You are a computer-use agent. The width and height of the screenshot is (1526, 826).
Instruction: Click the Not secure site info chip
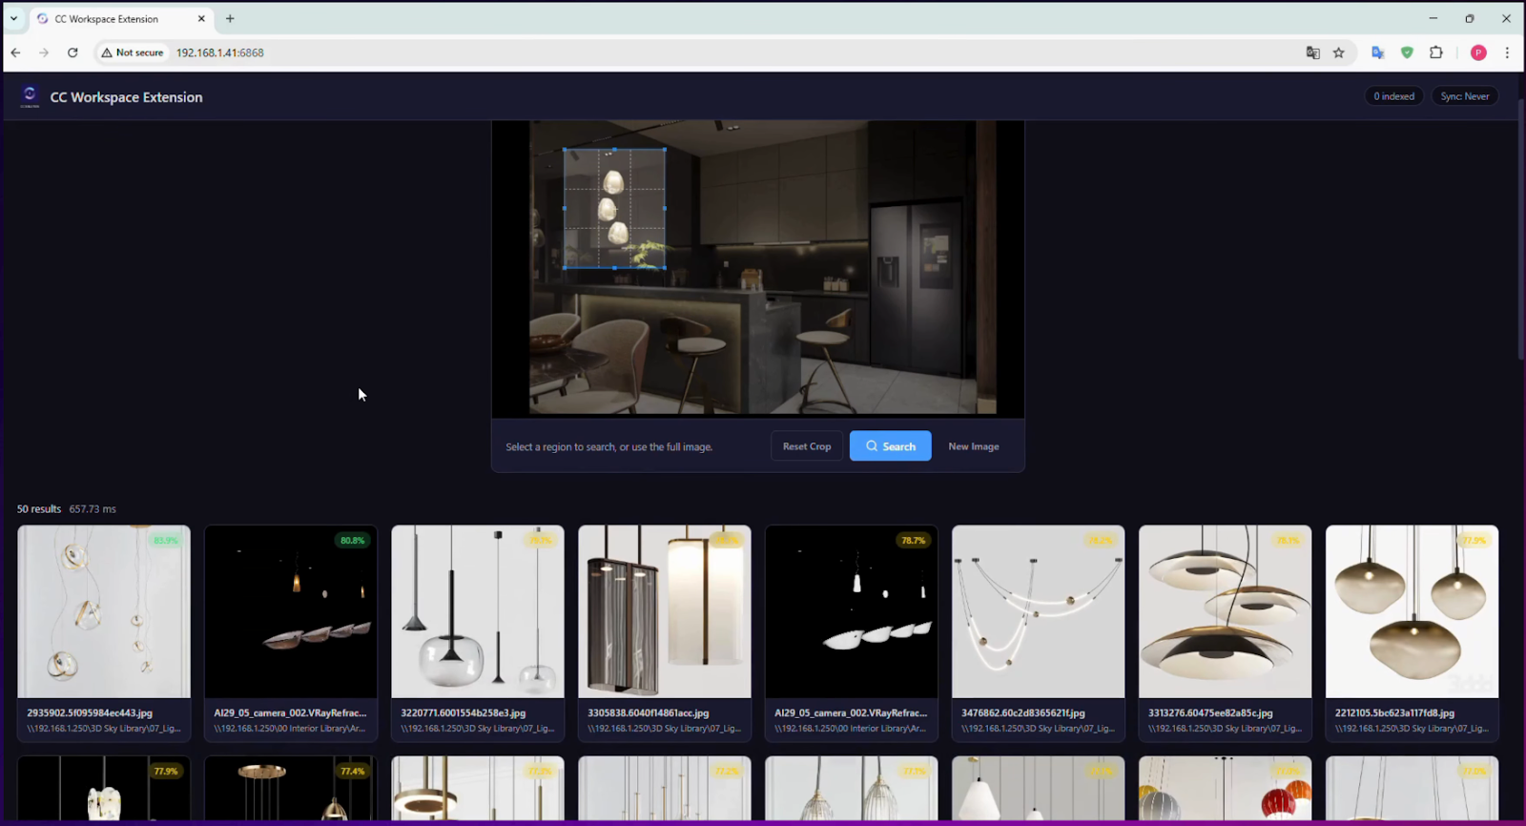[133, 52]
